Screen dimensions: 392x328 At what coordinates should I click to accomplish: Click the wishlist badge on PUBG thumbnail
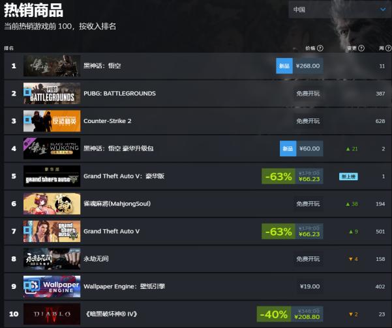pos(27,92)
